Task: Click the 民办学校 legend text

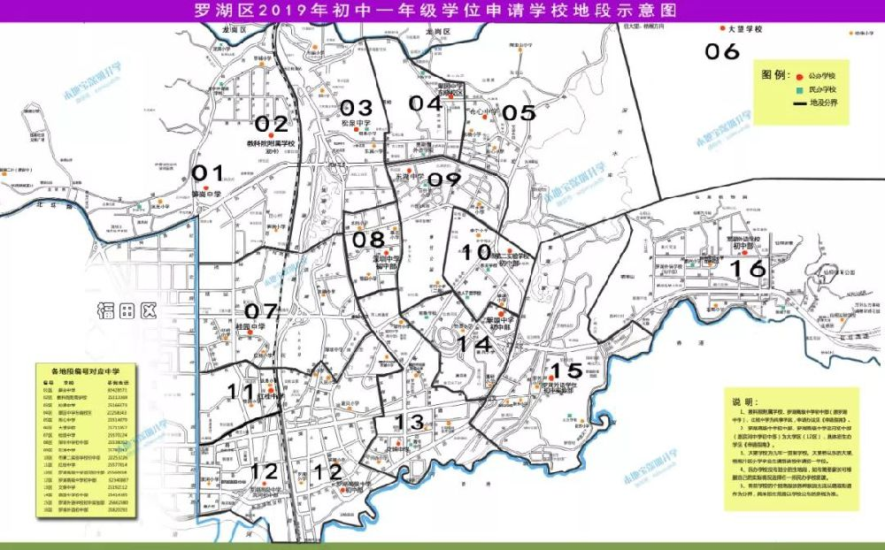Action: tap(822, 89)
